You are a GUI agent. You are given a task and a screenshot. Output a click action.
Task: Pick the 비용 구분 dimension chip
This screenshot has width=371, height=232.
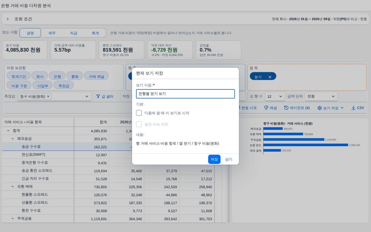coord(19,85)
